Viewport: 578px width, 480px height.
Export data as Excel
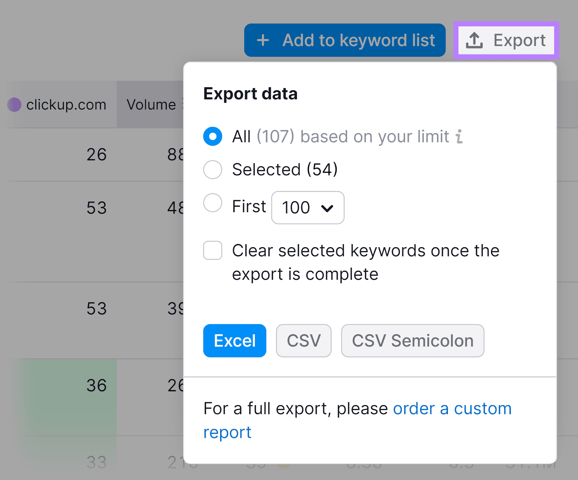point(234,340)
